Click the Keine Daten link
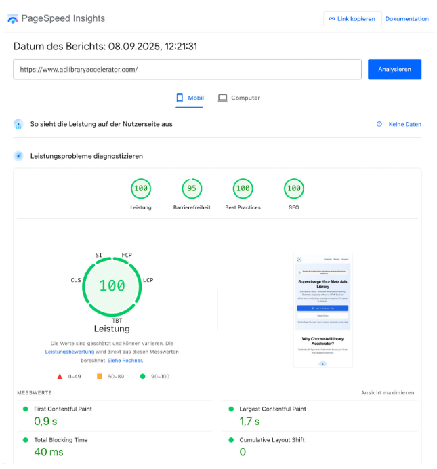This screenshot has height=469, width=437. [404, 124]
